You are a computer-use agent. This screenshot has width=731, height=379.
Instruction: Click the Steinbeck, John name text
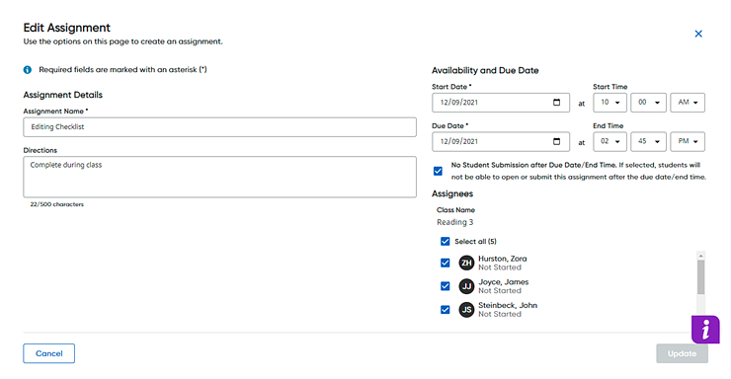click(508, 305)
